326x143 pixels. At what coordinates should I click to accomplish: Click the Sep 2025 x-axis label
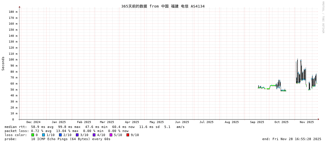tap(257, 122)
